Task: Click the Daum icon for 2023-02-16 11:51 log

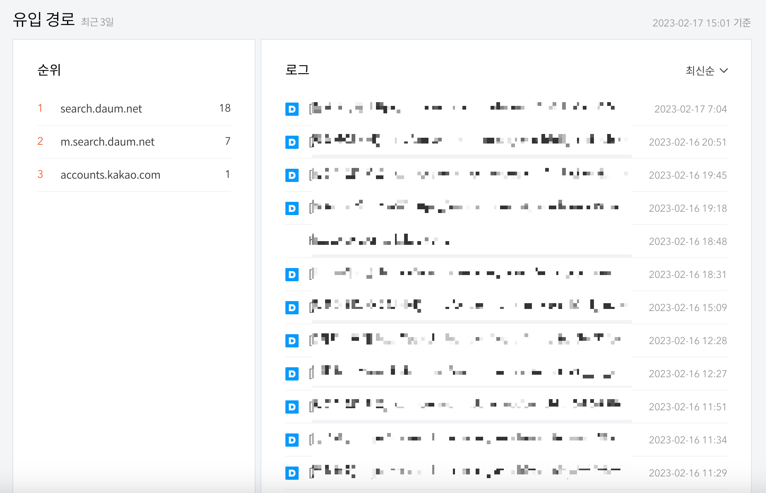Action: [292, 407]
